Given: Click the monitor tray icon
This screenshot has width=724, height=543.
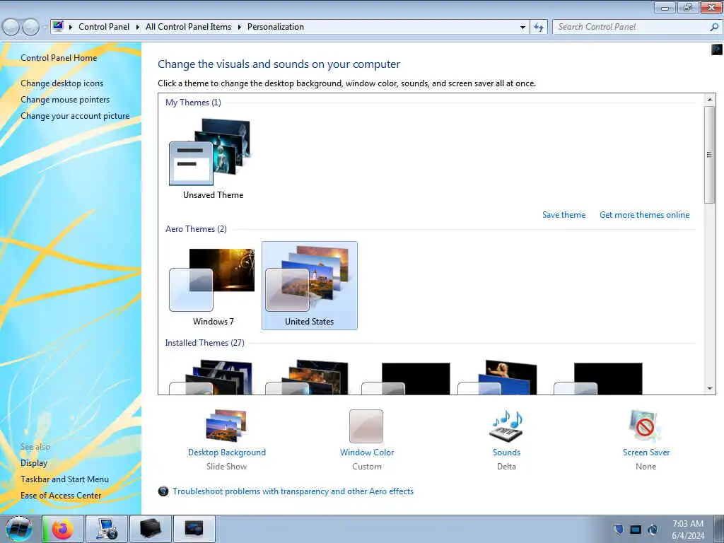Looking at the screenshot, I should click(636, 529).
